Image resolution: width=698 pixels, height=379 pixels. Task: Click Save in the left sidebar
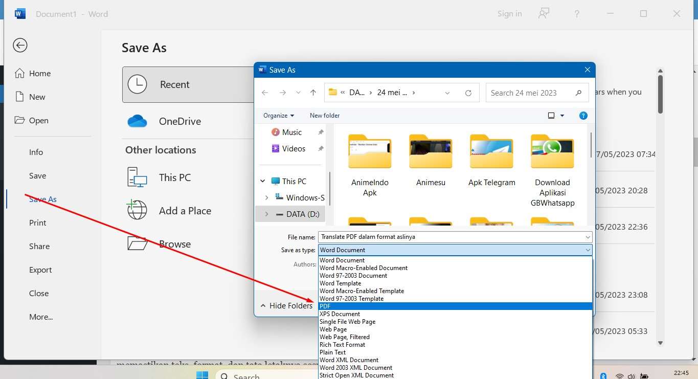(x=37, y=175)
